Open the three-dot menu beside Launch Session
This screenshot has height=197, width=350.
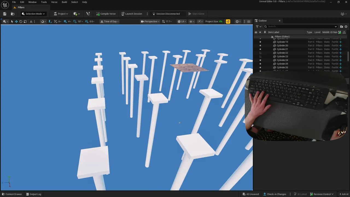(147, 14)
